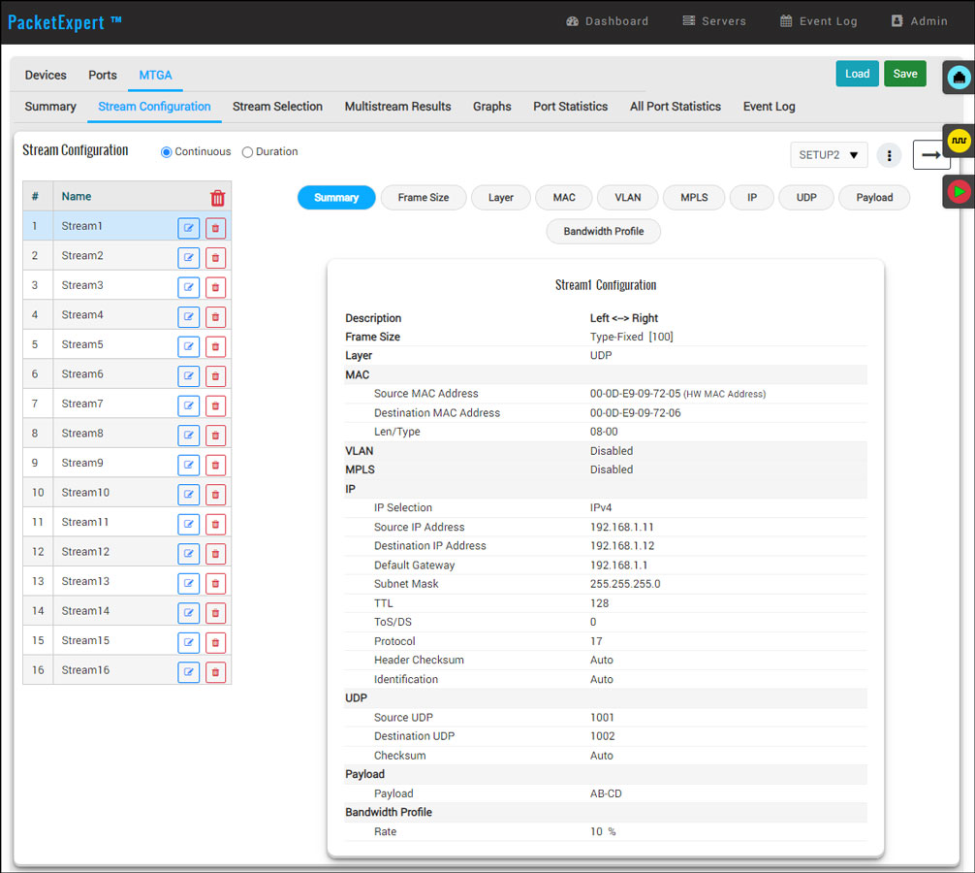Open Servers from the top bar
This screenshot has height=873, width=975.
[714, 21]
